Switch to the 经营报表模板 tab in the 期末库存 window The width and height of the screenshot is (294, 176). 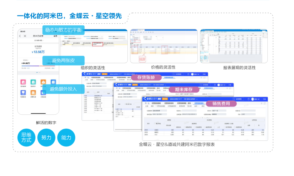click(x=127, y=88)
